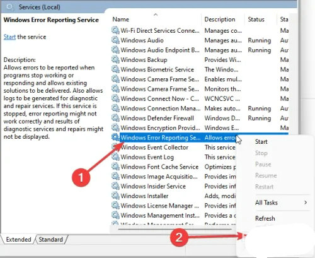The width and height of the screenshot is (315, 258).
Task: Choose Pause in the context menu
Action: pos(263,164)
